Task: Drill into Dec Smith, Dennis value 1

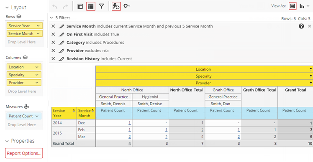Action: coord(130,123)
